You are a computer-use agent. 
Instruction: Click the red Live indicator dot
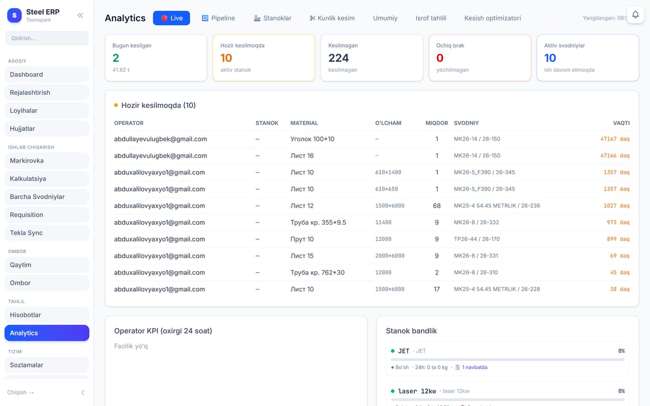click(164, 18)
